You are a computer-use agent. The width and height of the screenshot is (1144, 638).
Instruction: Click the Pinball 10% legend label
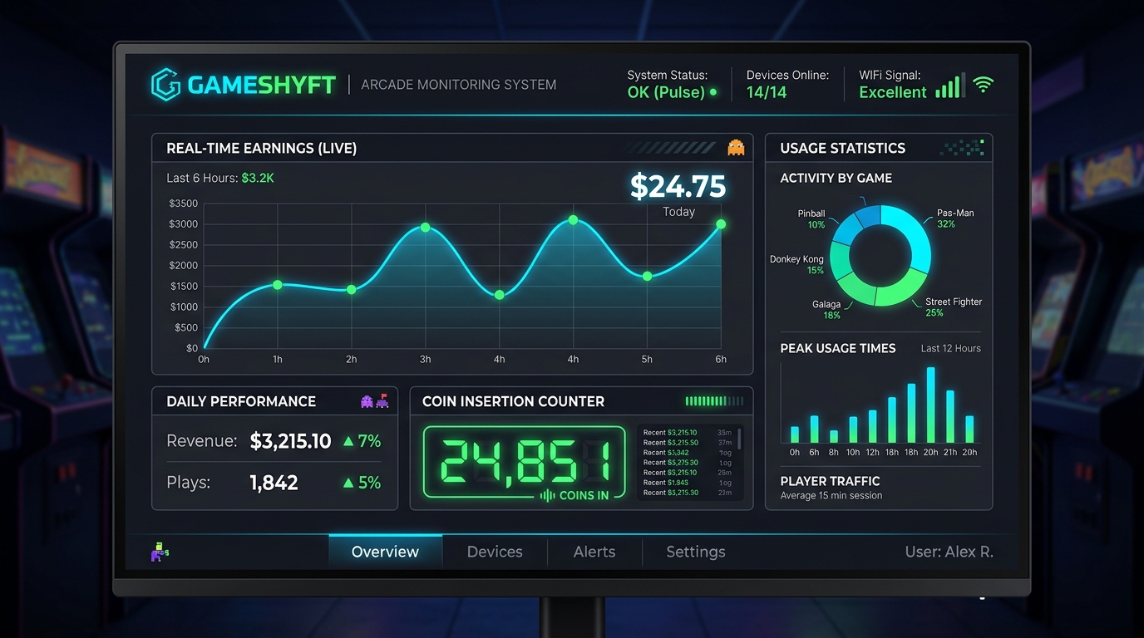point(812,219)
